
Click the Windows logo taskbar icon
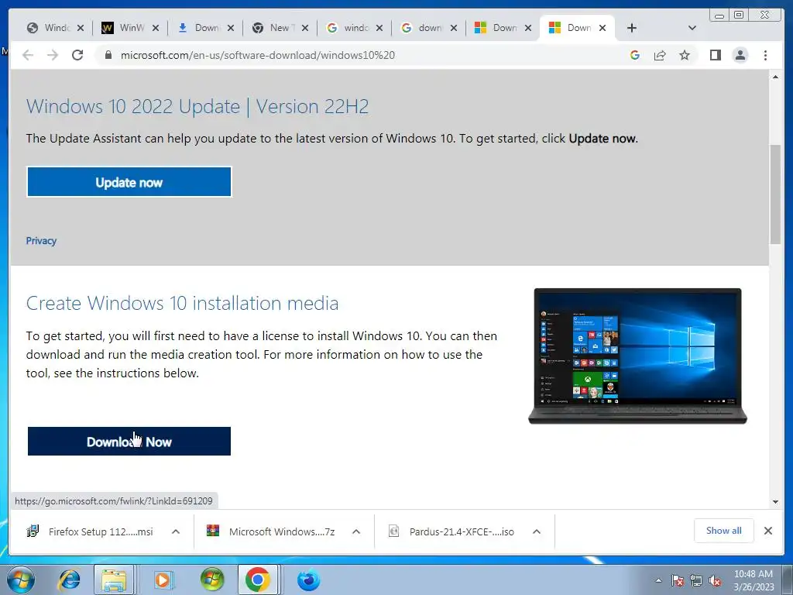(211, 580)
